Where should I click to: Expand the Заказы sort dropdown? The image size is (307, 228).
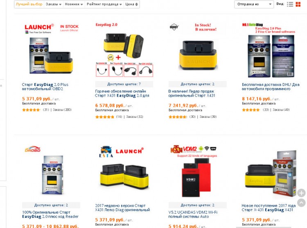click(54, 5)
